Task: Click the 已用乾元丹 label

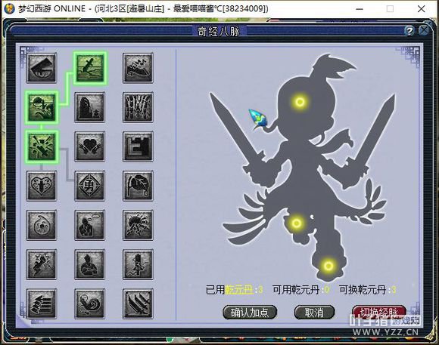Action: [229, 290]
